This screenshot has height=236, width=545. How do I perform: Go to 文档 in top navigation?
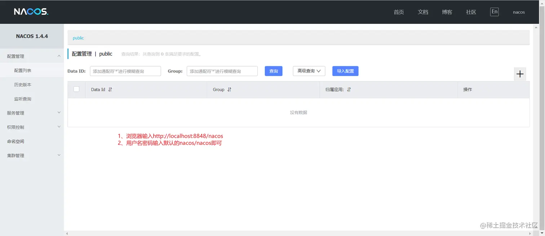coord(423,12)
